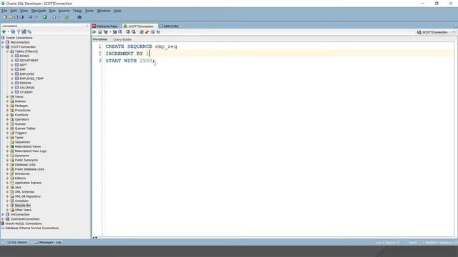Select the STUDENT table in tree
Screen dimensions: 458x257
click(x=26, y=92)
